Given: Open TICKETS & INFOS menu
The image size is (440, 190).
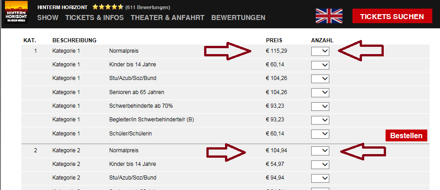Looking at the screenshot, I should [94, 18].
